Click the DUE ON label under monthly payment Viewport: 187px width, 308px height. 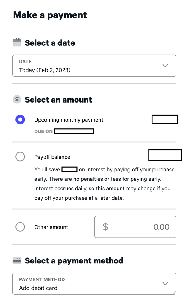click(43, 131)
